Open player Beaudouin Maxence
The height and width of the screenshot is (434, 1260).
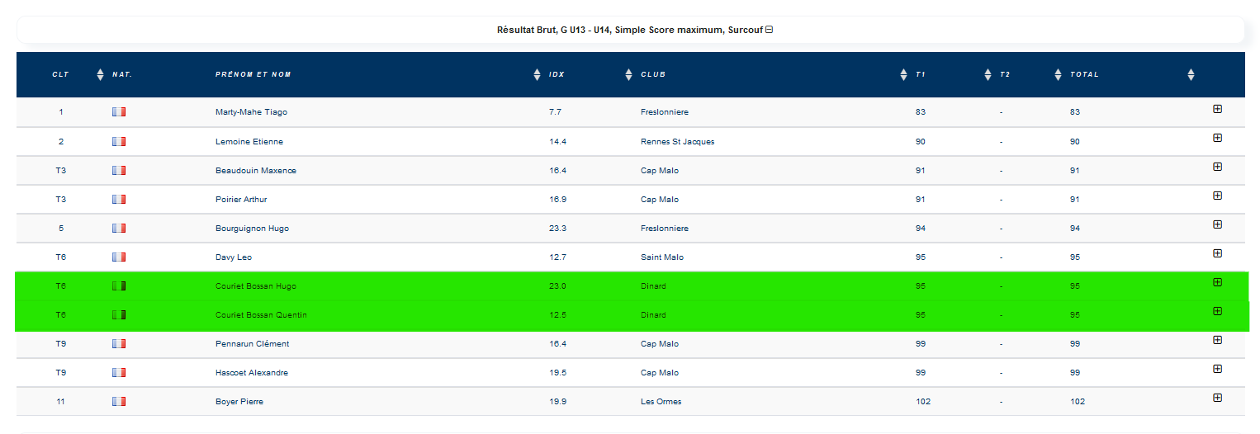256,171
